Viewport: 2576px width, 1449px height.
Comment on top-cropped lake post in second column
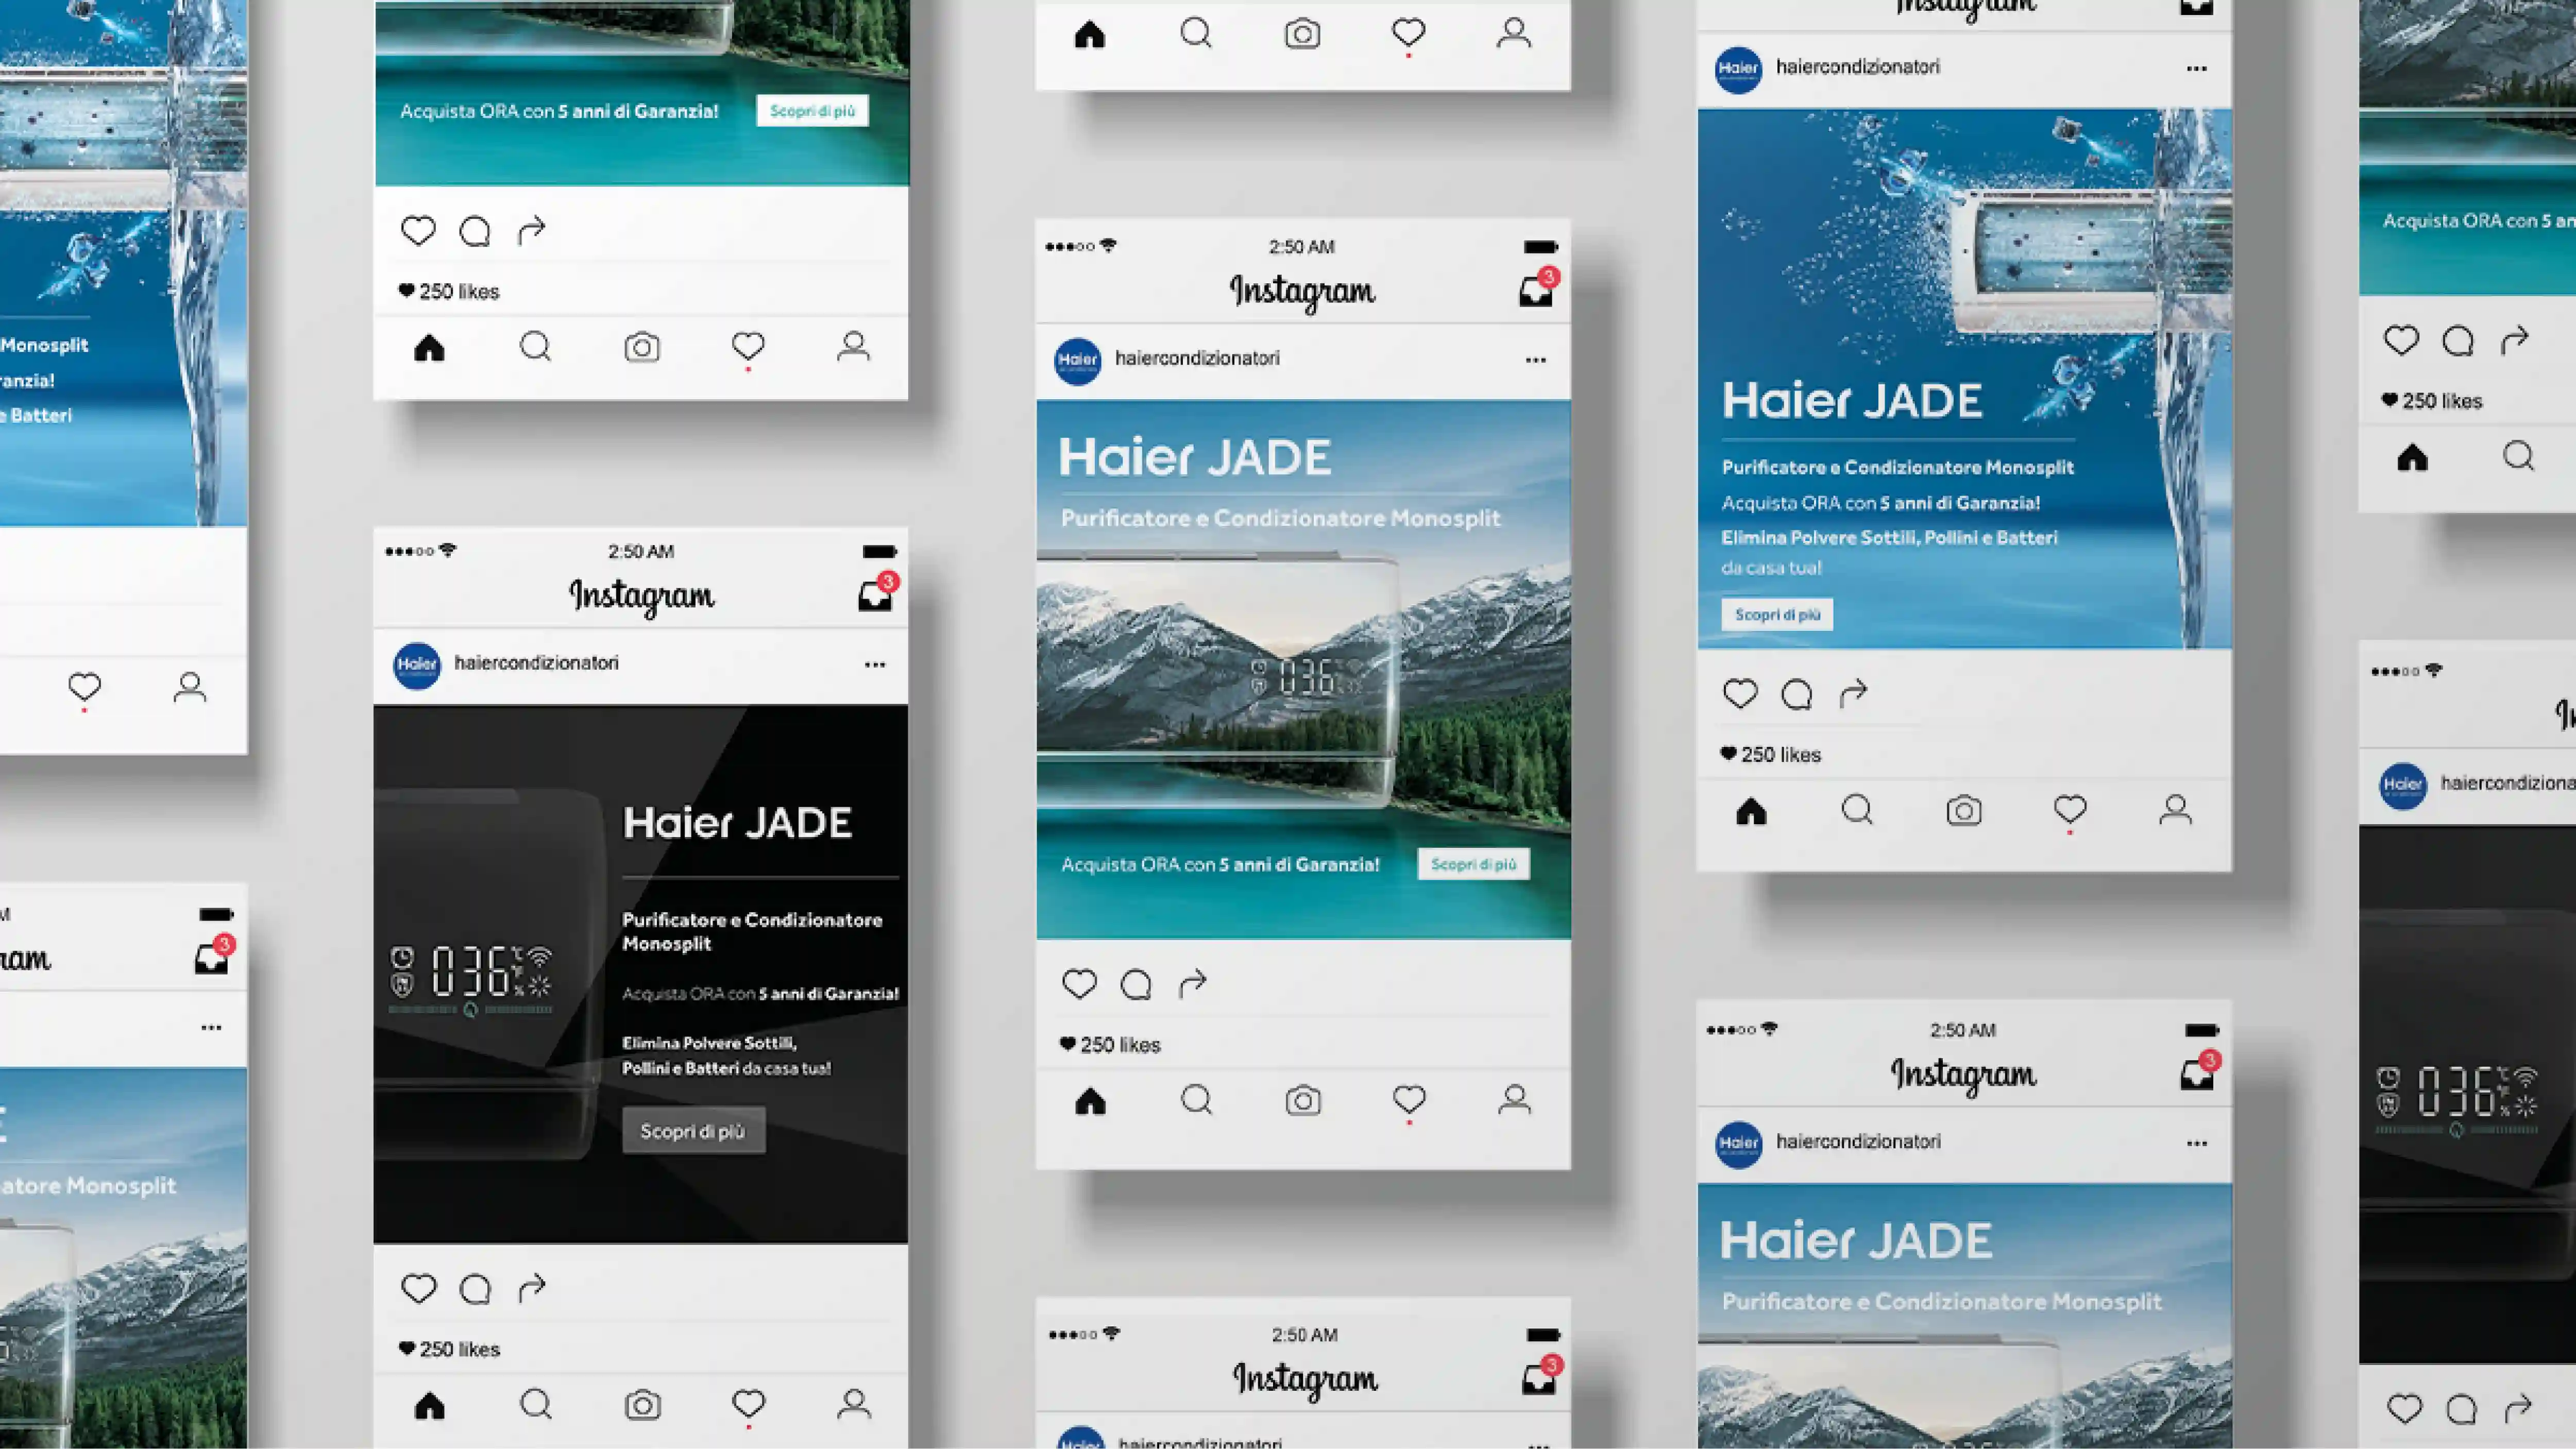[475, 232]
